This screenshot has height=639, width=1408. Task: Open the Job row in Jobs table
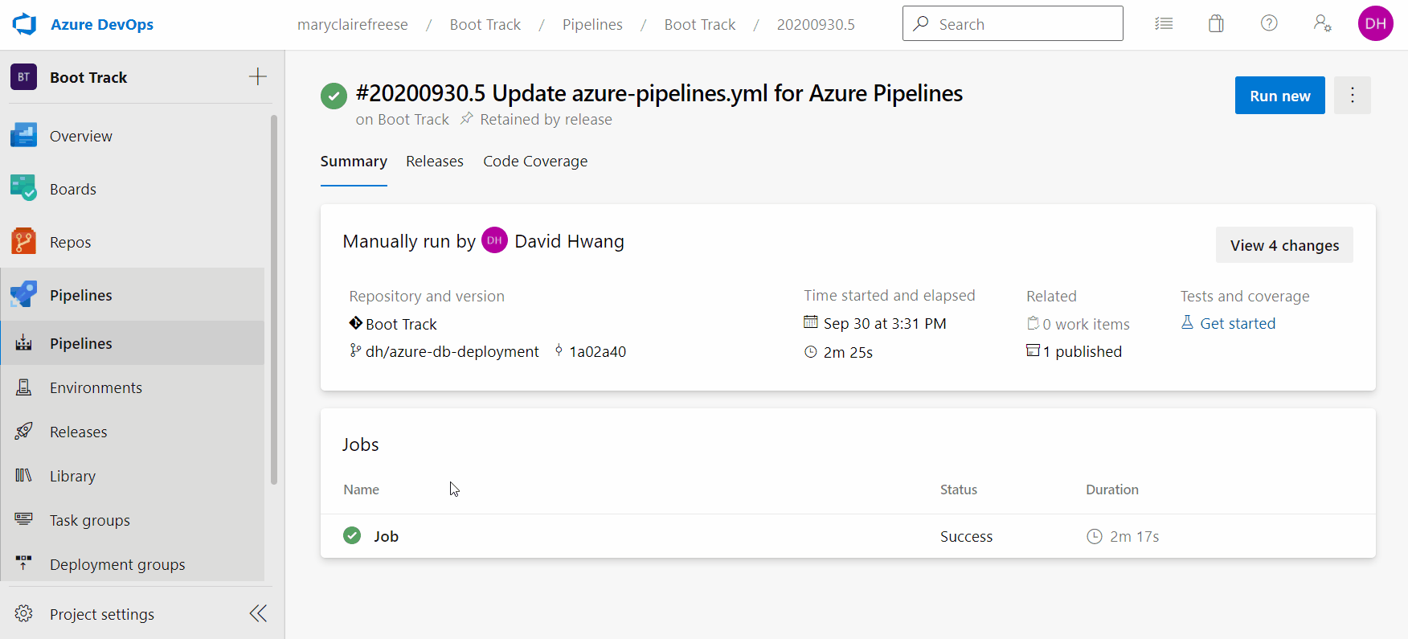pos(848,536)
